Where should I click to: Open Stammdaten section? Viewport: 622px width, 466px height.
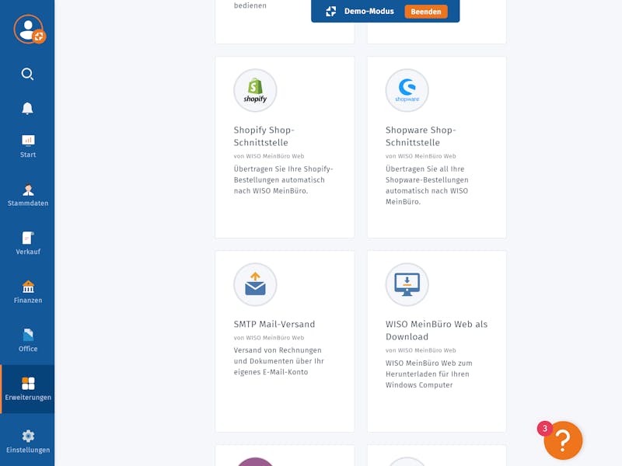coord(28,195)
